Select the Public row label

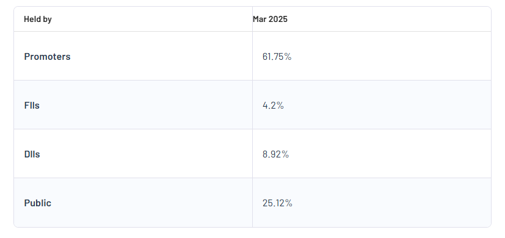38,203
